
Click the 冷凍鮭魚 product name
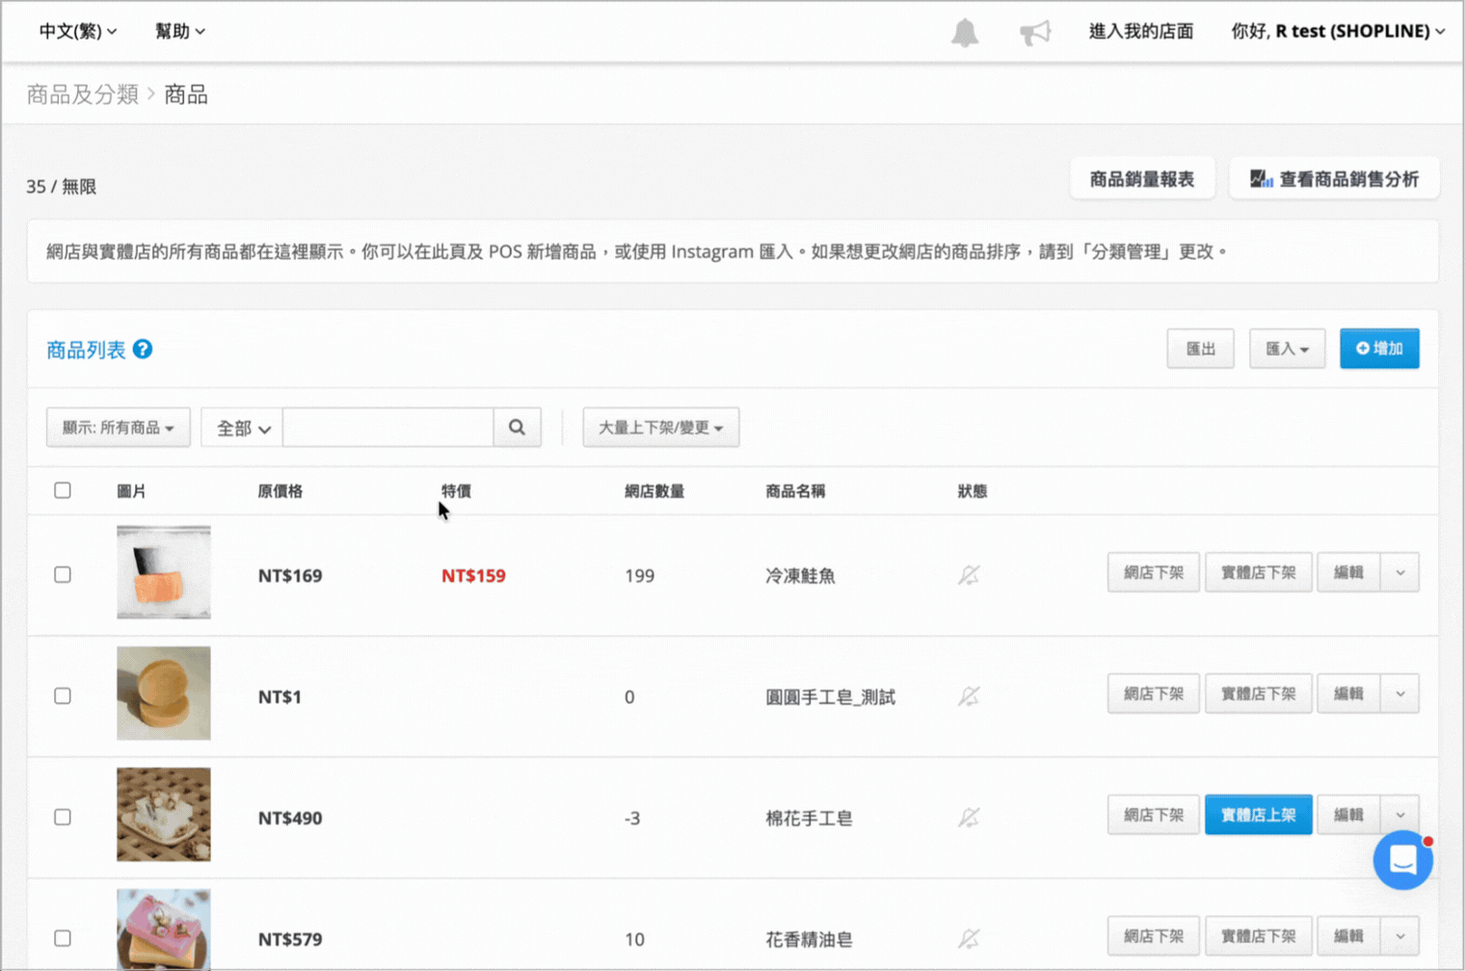[x=800, y=575]
